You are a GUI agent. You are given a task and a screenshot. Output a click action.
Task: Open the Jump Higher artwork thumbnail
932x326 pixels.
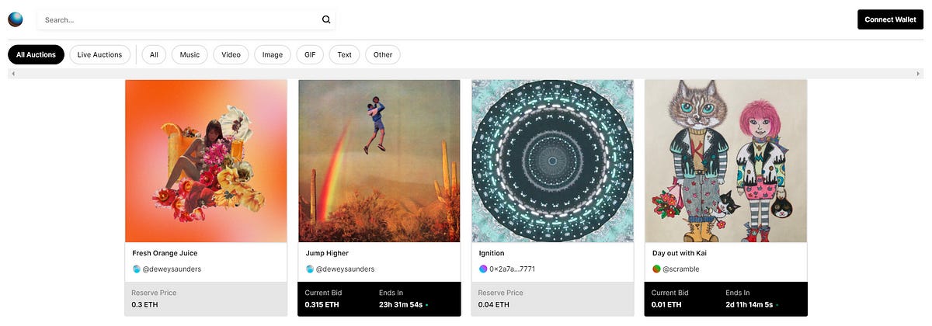coord(379,161)
